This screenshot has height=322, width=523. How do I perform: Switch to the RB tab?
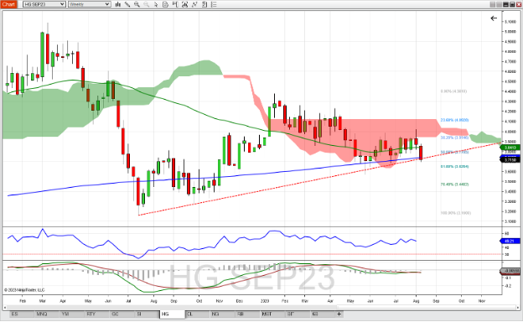point(247,314)
